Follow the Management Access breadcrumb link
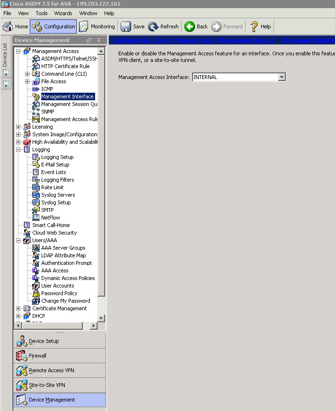 tap(246, 40)
